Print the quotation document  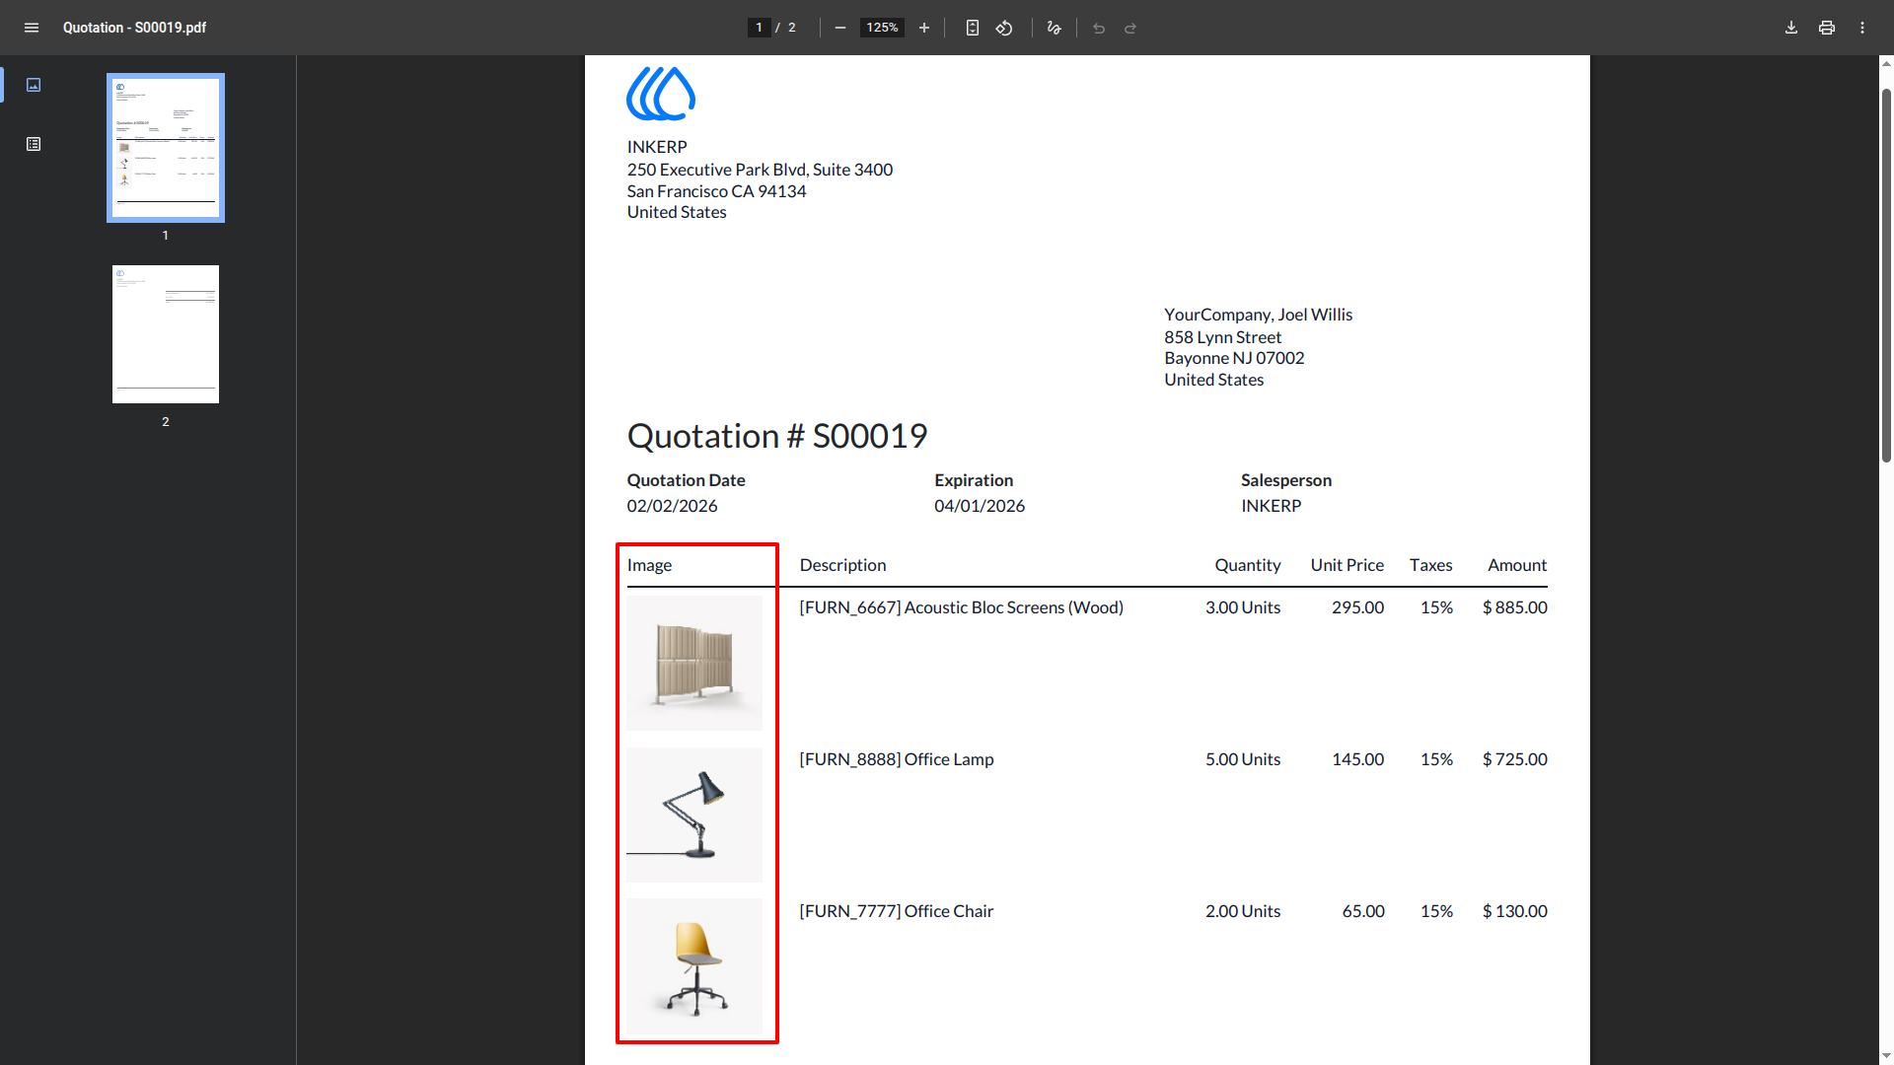click(x=1827, y=28)
